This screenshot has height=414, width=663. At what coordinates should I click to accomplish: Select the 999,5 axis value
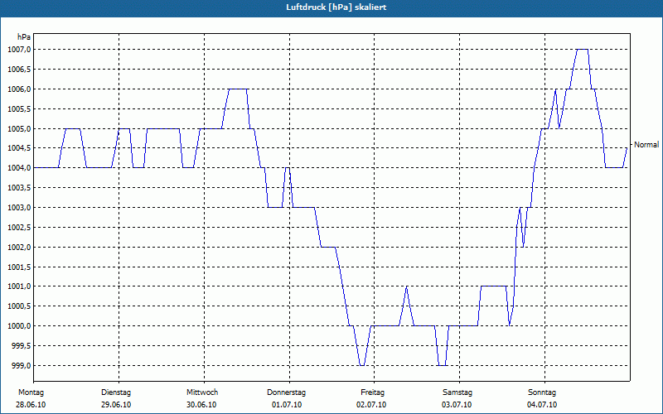21,346
